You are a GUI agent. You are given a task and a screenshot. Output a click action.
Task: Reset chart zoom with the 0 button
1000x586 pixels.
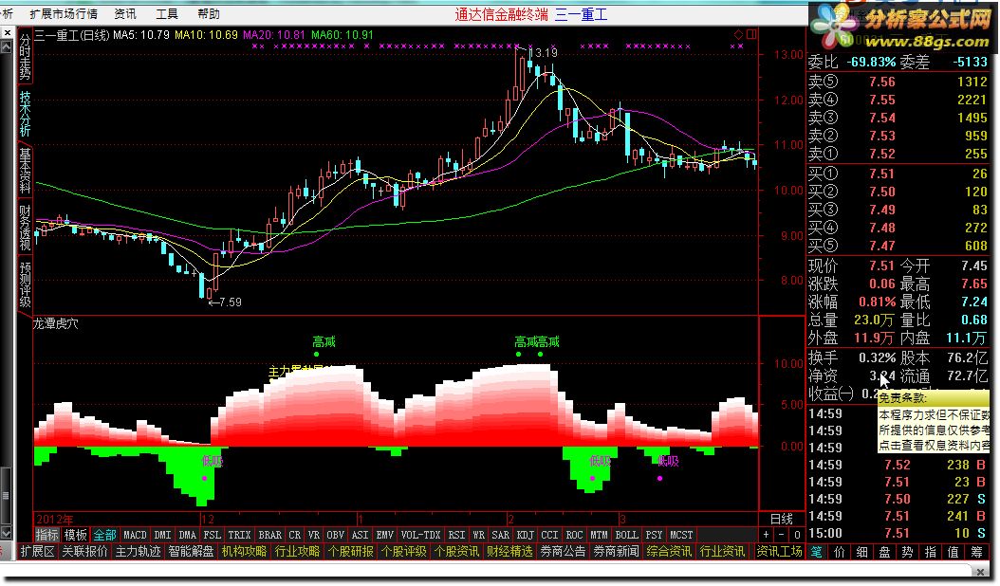797,535
